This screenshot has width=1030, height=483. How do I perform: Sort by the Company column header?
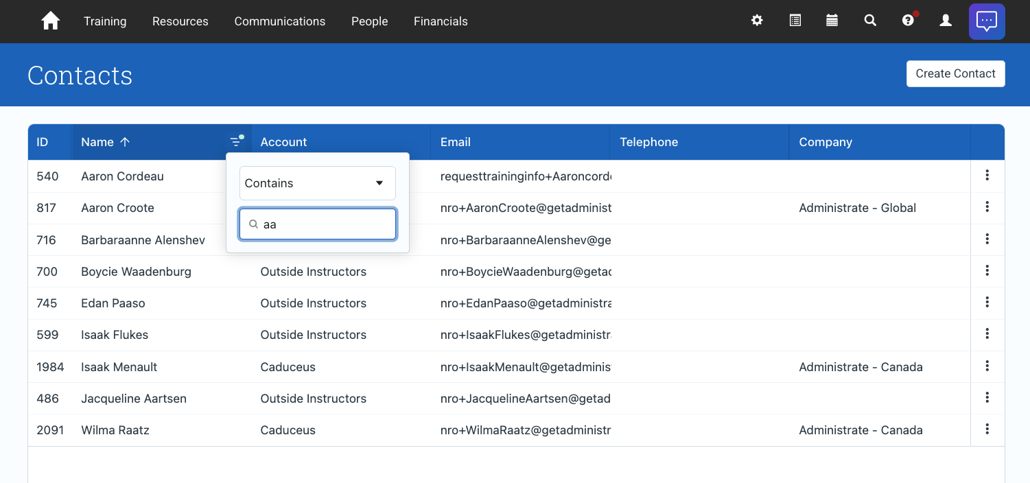pyautogui.click(x=826, y=142)
